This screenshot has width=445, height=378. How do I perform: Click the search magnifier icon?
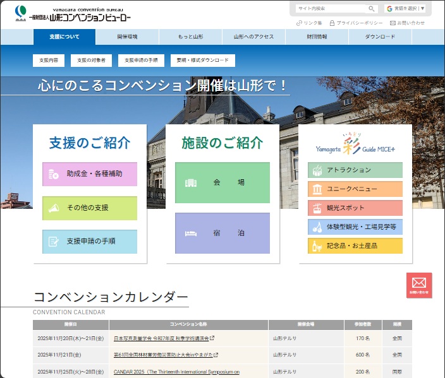[372, 9]
